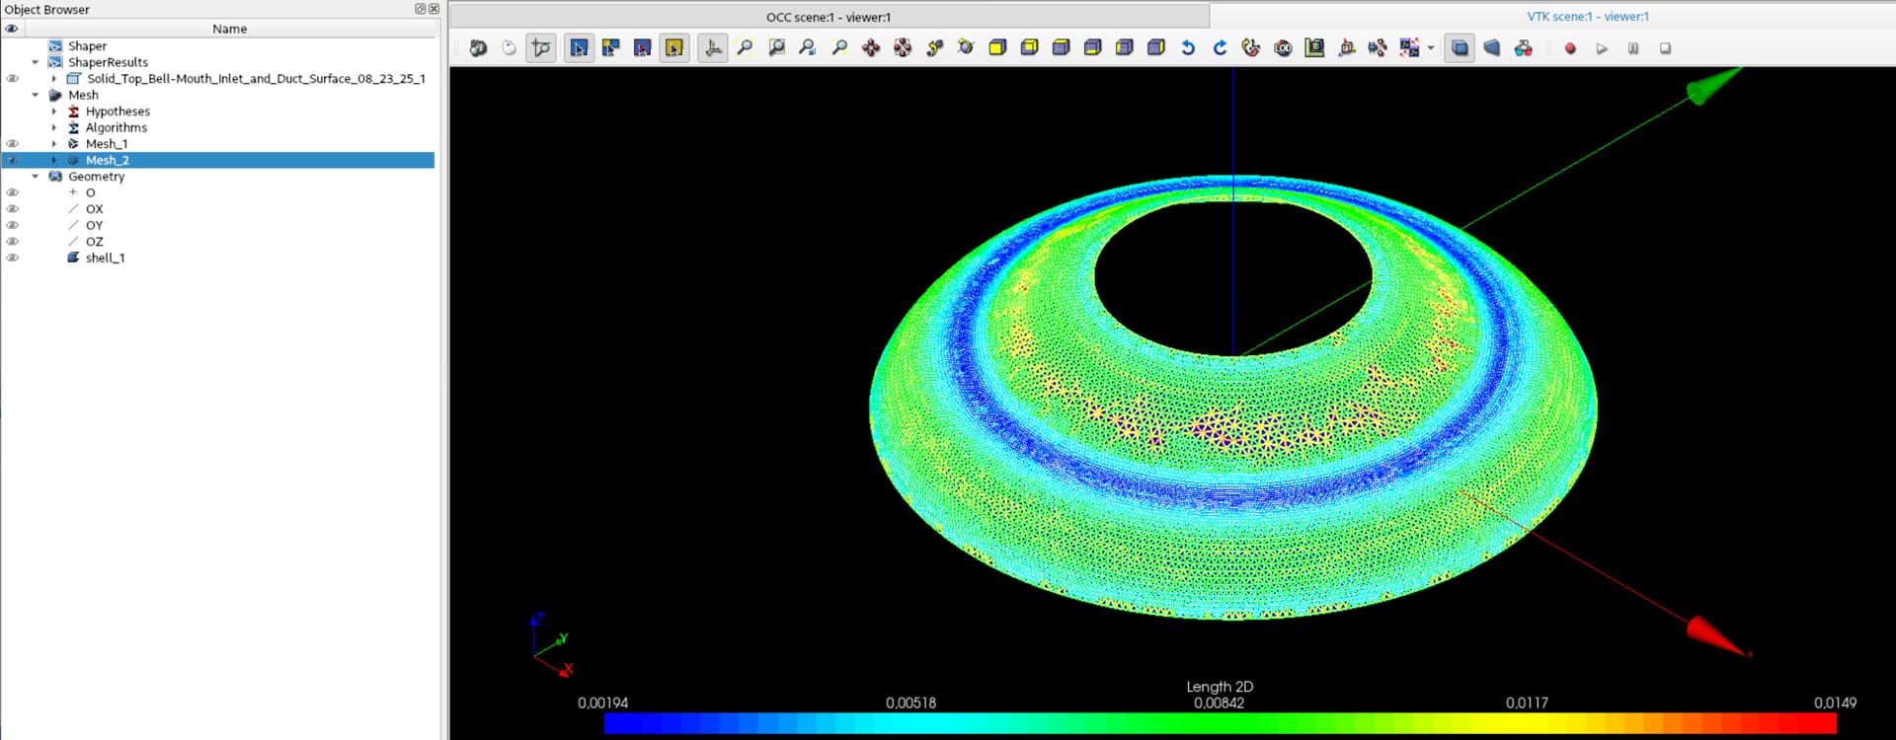Click the Dump view camera icon
This screenshot has width=1896, height=740.
click(478, 48)
